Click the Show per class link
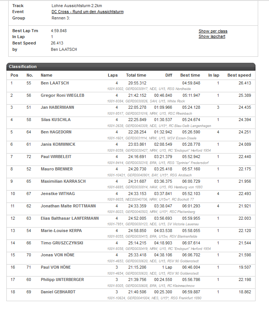269x309 pixels. click(x=213, y=31)
